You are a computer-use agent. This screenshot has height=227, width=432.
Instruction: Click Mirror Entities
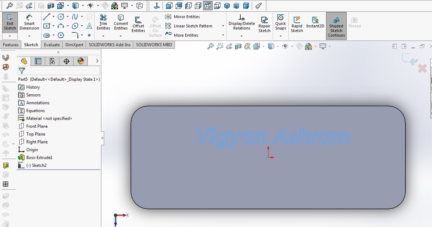[182, 17]
